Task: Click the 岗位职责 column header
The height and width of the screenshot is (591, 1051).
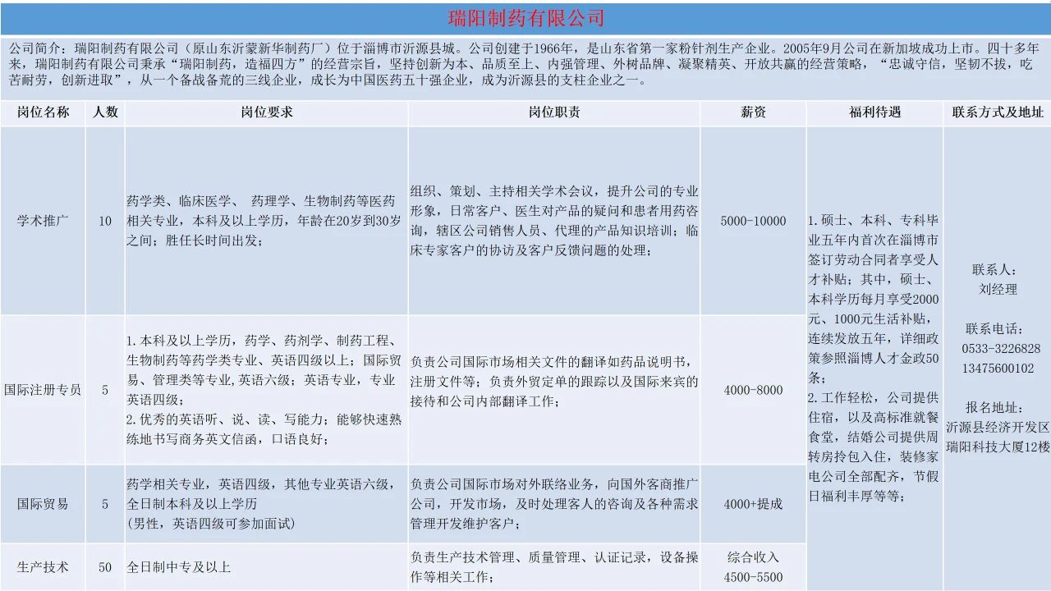Action: [554, 112]
